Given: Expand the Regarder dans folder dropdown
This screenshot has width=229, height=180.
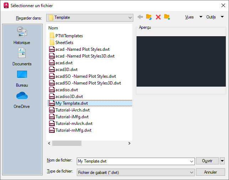Looking at the screenshot, I should (130, 18).
